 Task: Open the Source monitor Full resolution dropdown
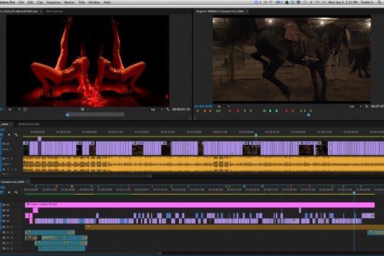point(157,109)
